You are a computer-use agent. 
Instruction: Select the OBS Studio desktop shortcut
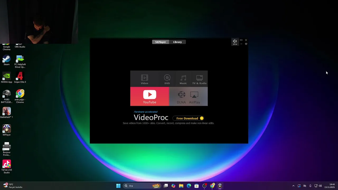[x=20, y=46]
